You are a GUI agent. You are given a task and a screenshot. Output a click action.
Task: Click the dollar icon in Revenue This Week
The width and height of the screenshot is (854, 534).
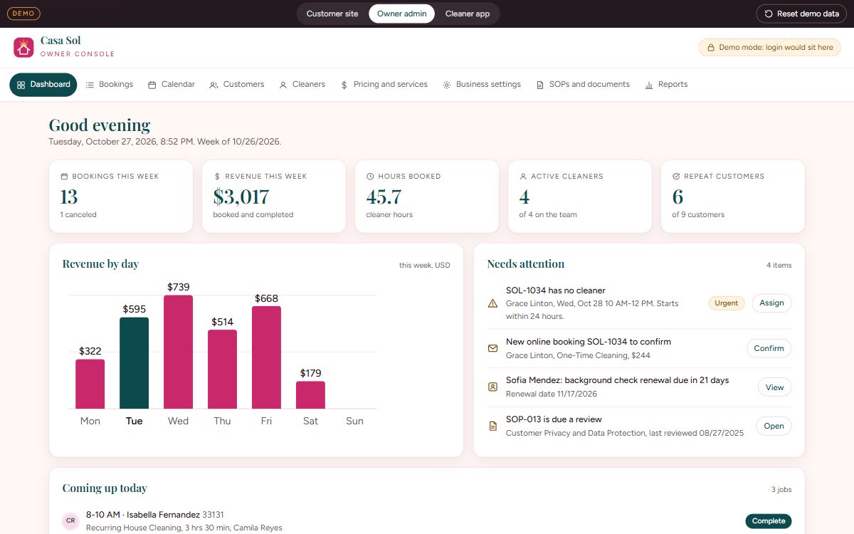coord(217,176)
